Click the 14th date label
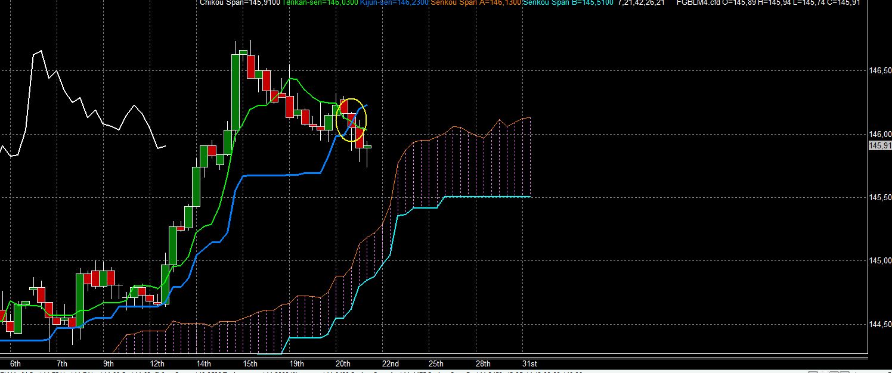 (204, 363)
